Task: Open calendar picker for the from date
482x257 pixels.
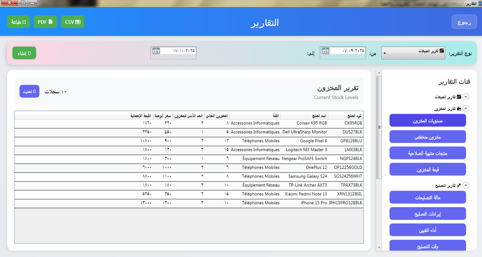Action: click(325, 51)
